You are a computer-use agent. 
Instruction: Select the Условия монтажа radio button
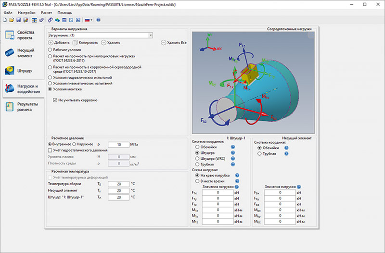(x=50, y=89)
